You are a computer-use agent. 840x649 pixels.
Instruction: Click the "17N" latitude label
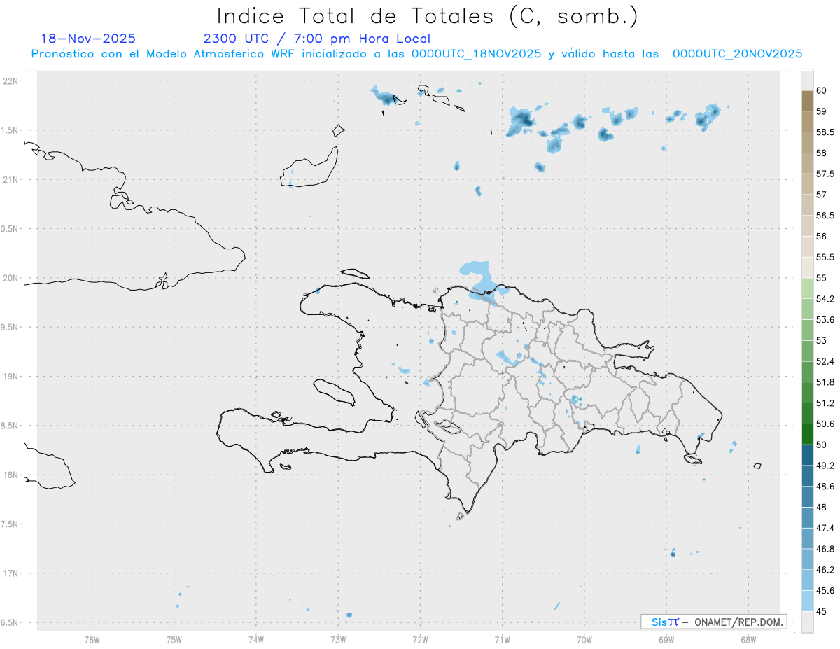click(x=12, y=573)
